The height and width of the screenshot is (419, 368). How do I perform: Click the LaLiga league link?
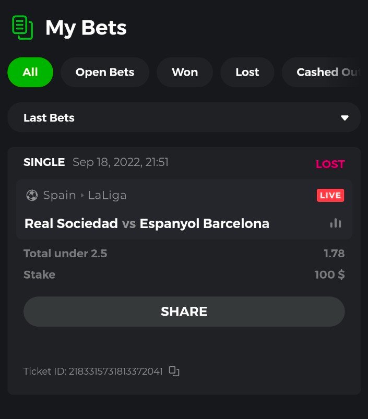coord(107,196)
